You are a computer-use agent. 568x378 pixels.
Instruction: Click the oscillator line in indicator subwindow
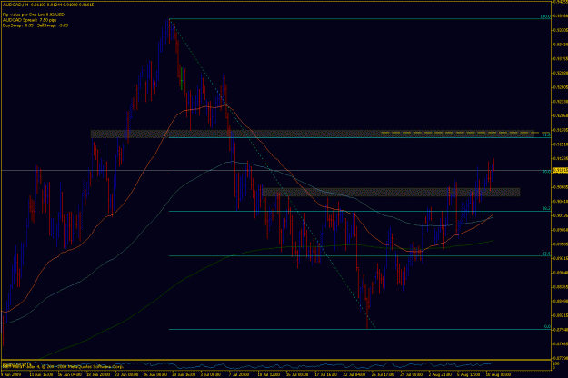click(x=246, y=365)
